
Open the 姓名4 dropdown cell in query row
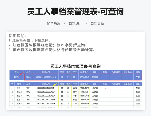[x=17, y=77]
